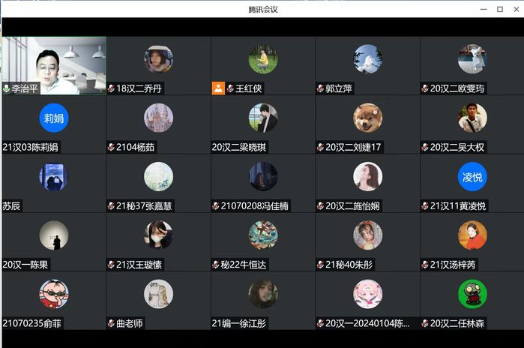
Task: Click muted mic icon beside 21汉11黄凌悦
Action: (425, 206)
